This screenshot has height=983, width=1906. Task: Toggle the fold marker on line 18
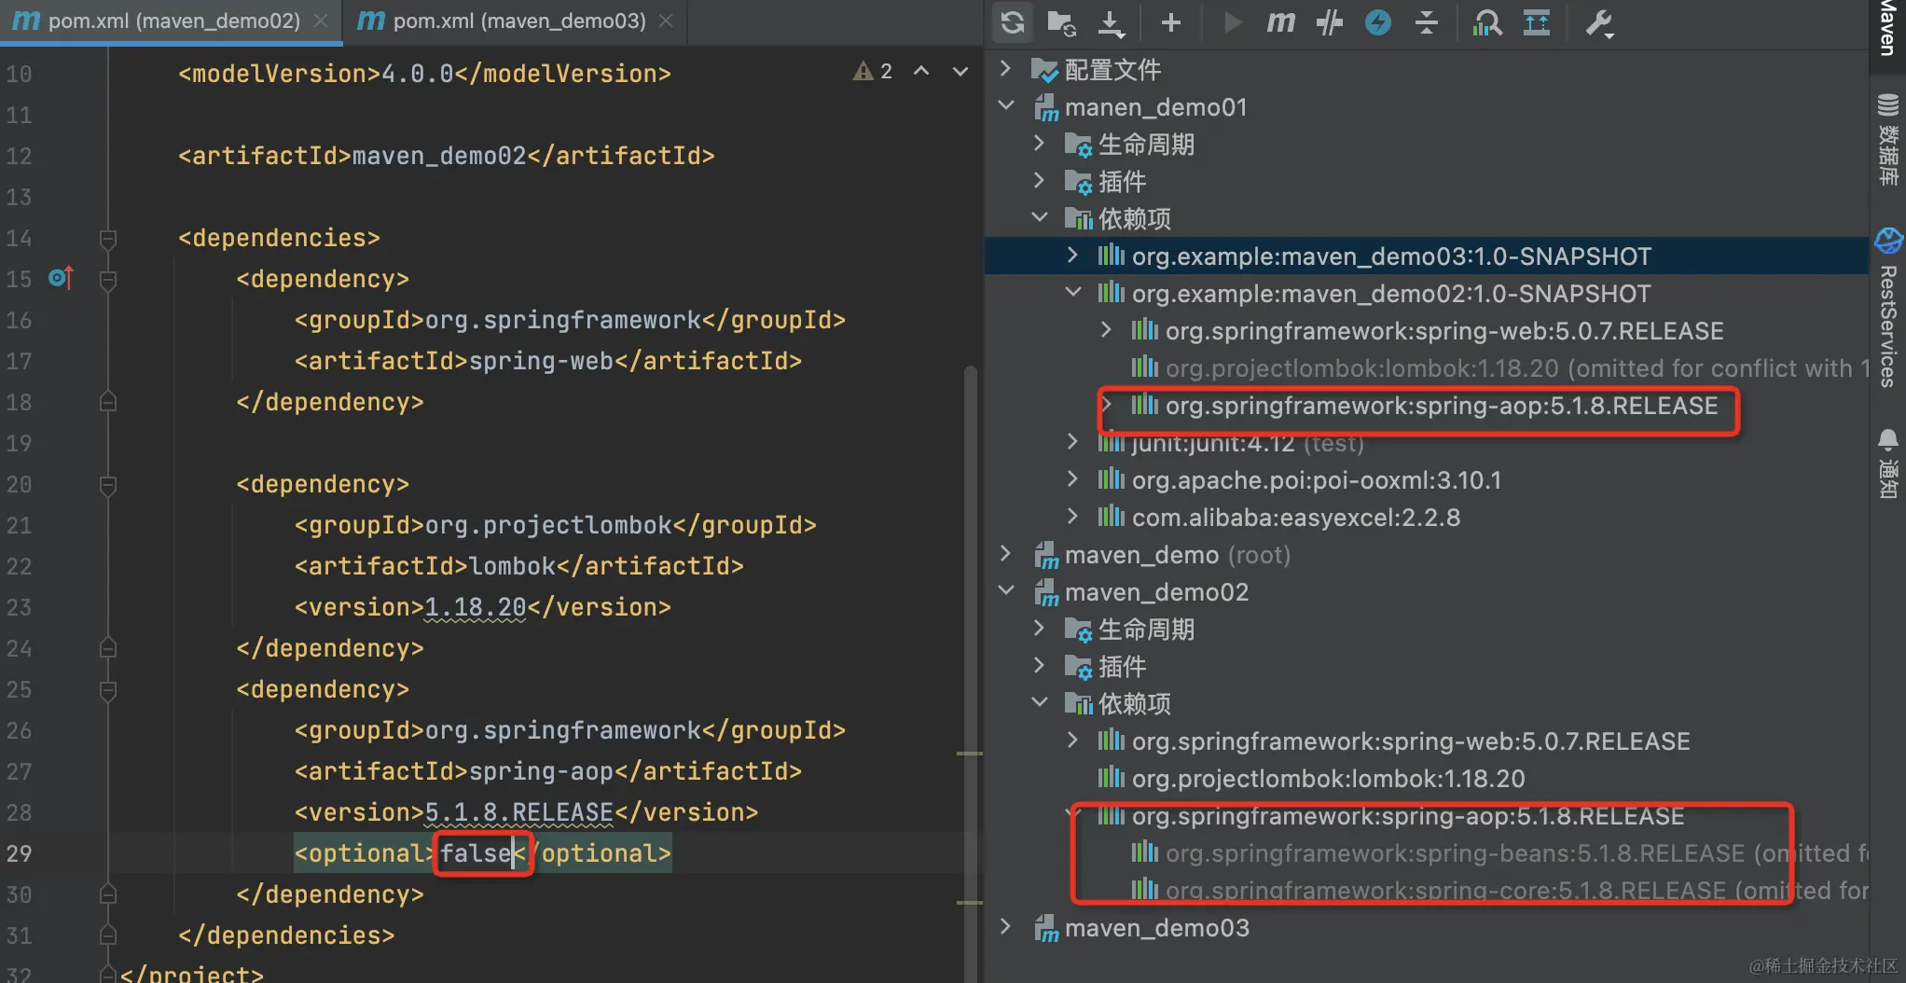point(108,402)
